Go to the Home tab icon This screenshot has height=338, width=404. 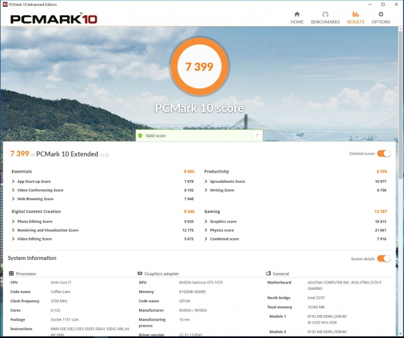point(297,14)
